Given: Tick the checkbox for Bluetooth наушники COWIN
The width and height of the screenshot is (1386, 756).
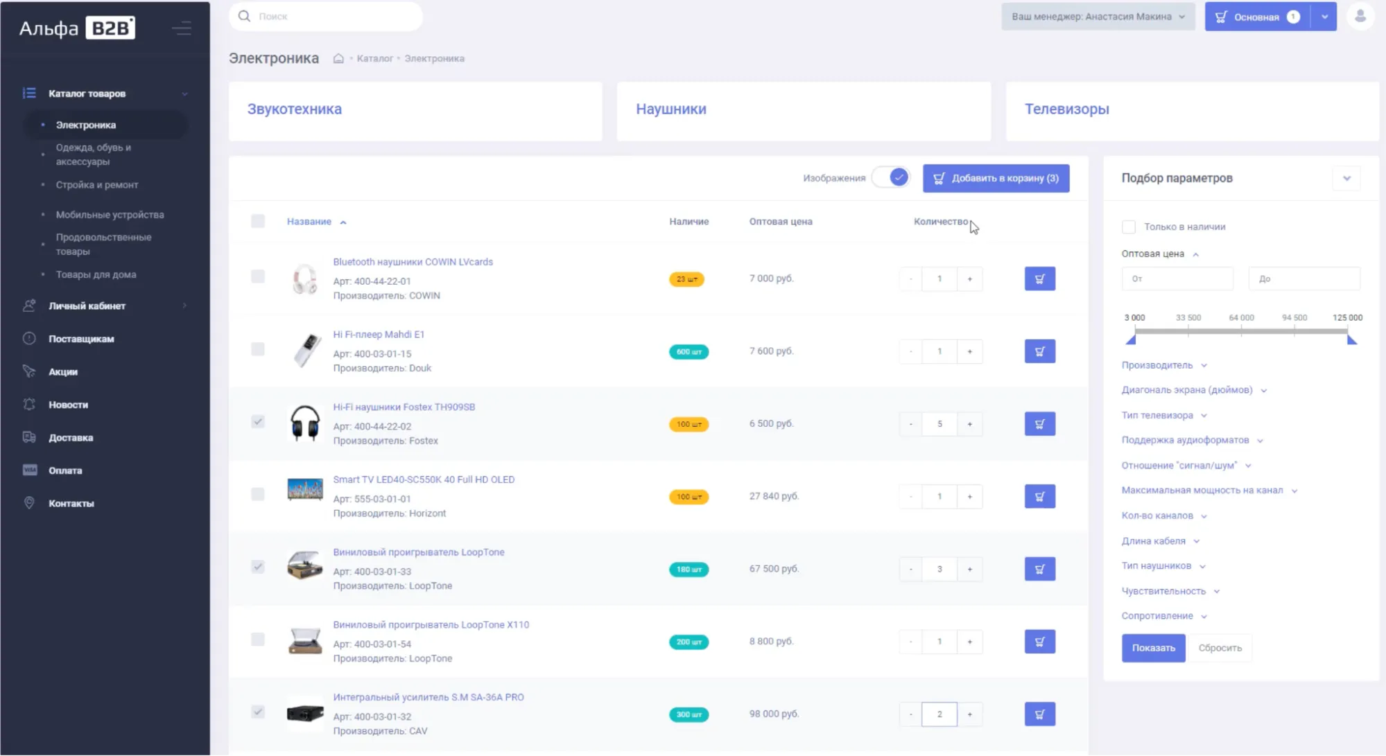Looking at the screenshot, I should coord(258,276).
